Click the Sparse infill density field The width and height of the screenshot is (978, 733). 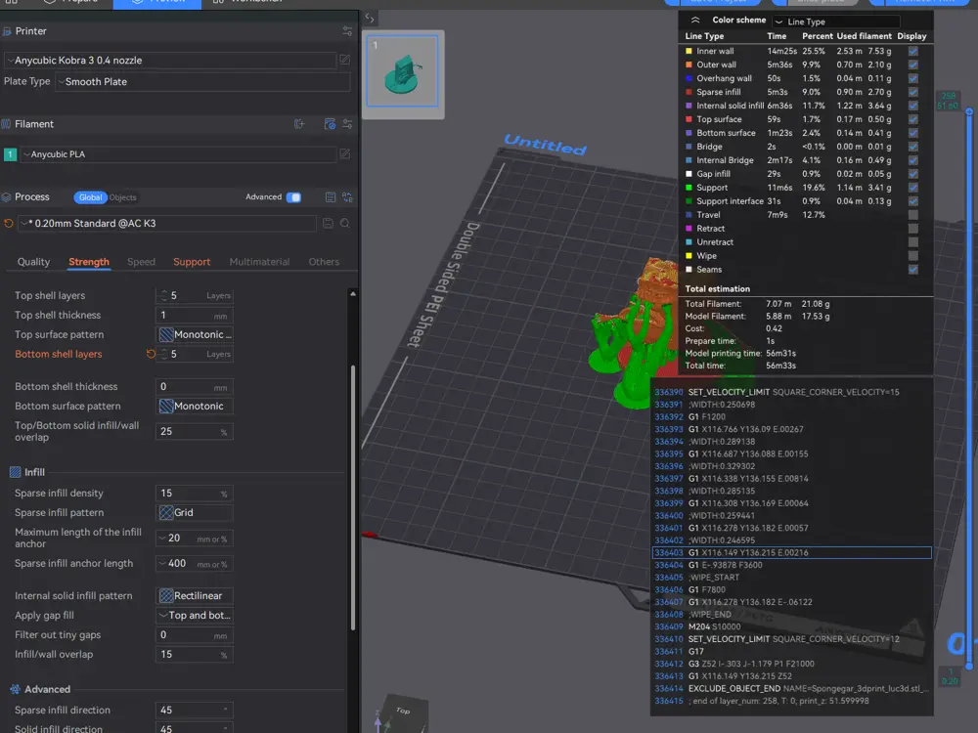(195, 493)
